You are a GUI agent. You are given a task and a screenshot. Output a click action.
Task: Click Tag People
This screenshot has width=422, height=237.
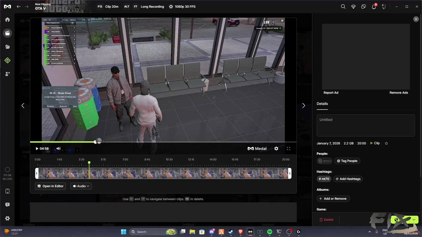coord(347,161)
